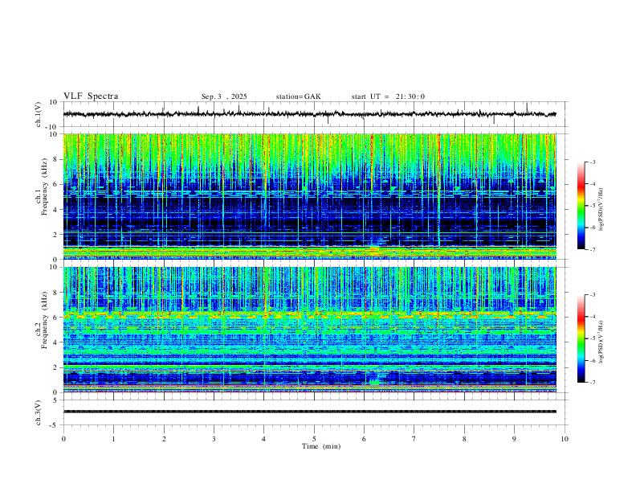636x492 pixels.
Task: Select the date text "Sep. 3 , 2025"
Action: click(x=224, y=96)
